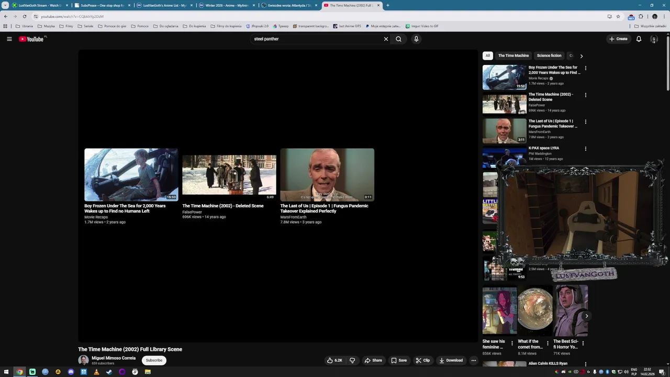Open File Explorer from the taskbar
The image size is (670, 377).
(x=148, y=372)
